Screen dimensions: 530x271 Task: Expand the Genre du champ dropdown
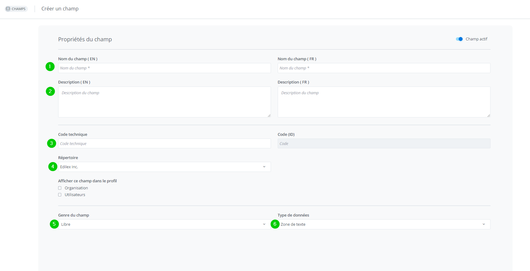click(164, 225)
